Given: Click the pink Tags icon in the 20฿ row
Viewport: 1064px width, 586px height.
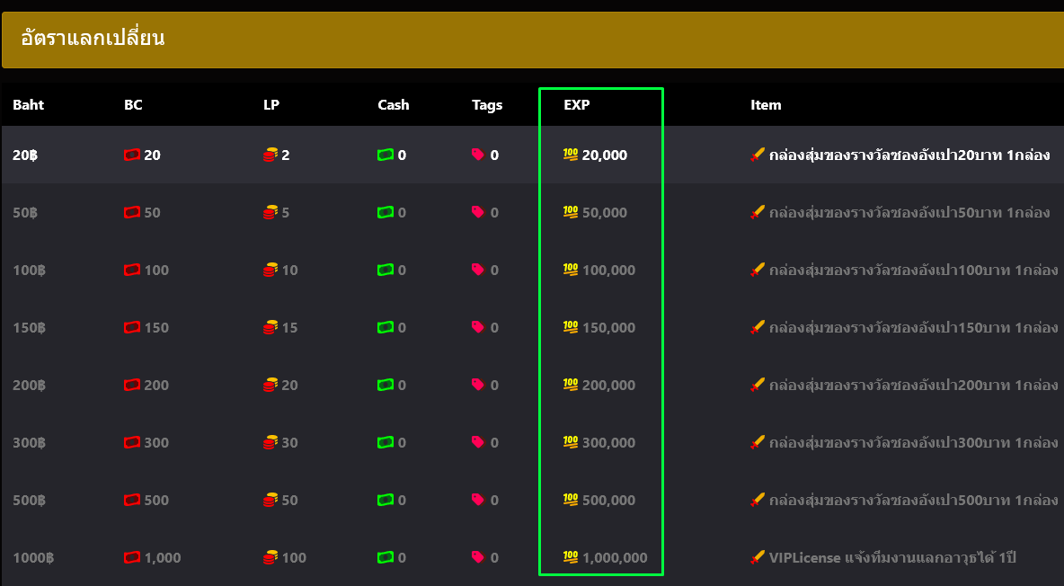Looking at the screenshot, I should pos(478,155).
